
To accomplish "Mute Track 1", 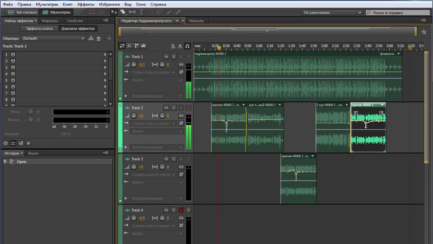I will pos(166,57).
